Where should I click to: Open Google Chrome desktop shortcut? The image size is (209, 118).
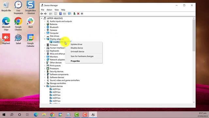coord(18,24)
